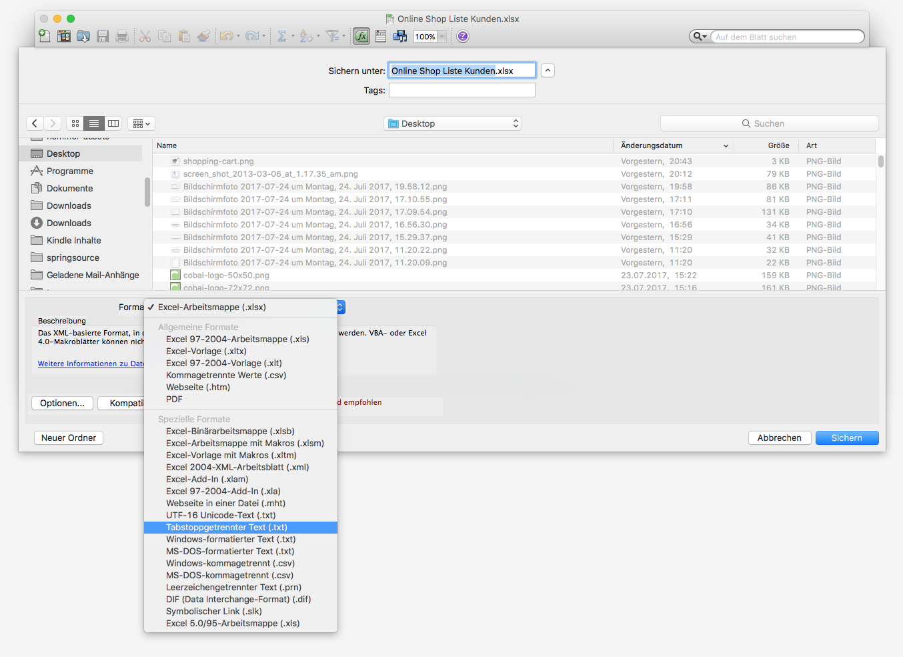The width and height of the screenshot is (903, 657).
Task: Click the AutoSum icon
Action: point(282,36)
